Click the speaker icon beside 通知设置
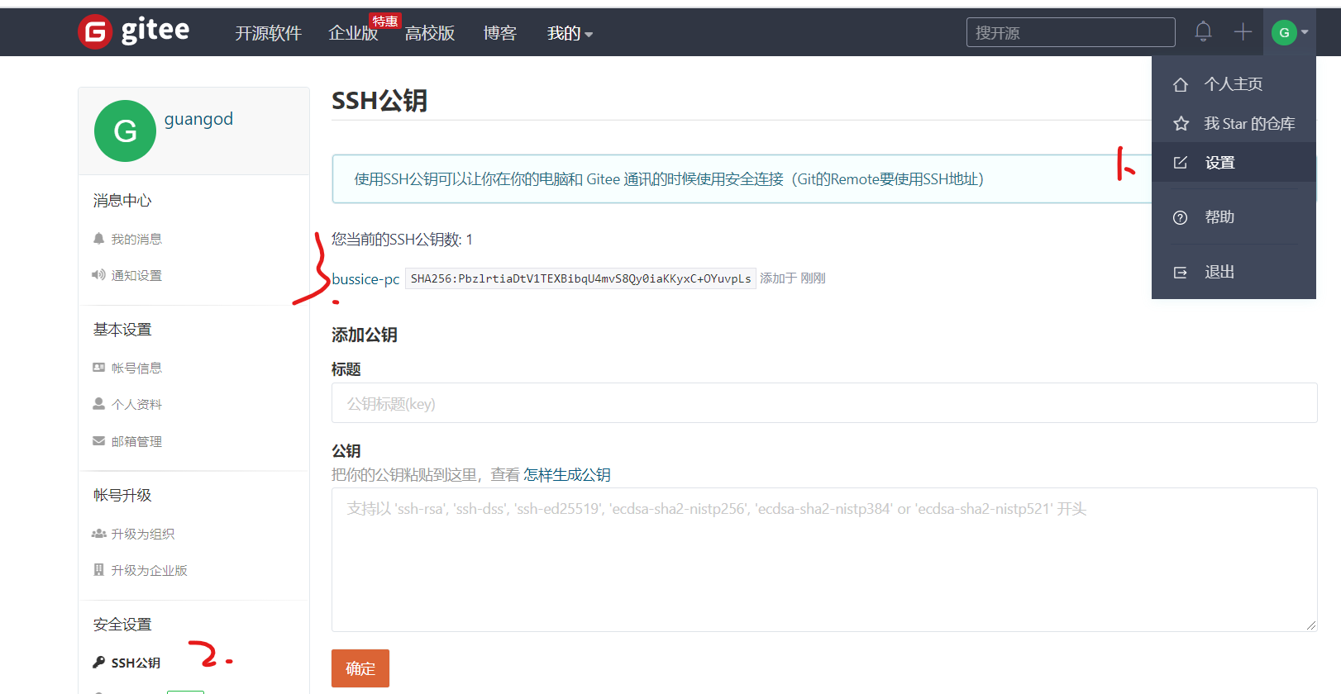Screen dimensions: 1341x694 pyautogui.click(x=99, y=275)
